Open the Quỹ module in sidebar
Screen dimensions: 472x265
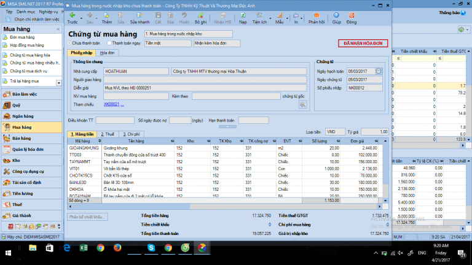click(31, 105)
